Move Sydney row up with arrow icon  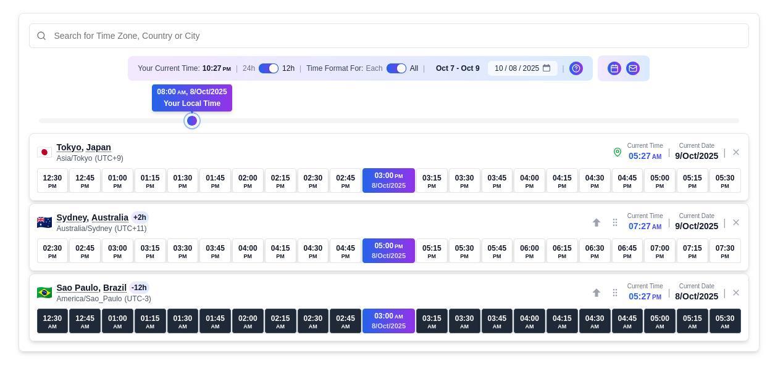(x=597, y=222)
